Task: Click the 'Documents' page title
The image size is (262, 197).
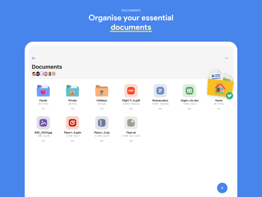Action: 47,67
